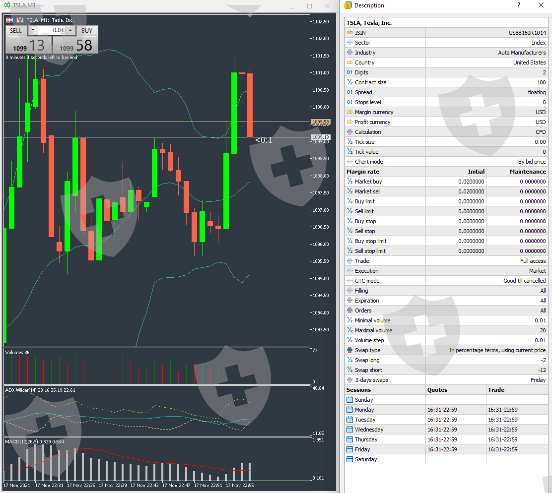
Task: Click the Monday session calendar icon
Action: tap(349, 409)
